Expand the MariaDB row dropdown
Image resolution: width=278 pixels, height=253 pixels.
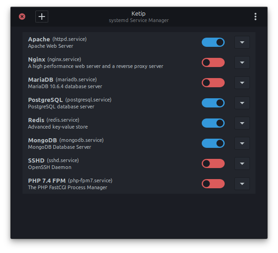point(242,83)
